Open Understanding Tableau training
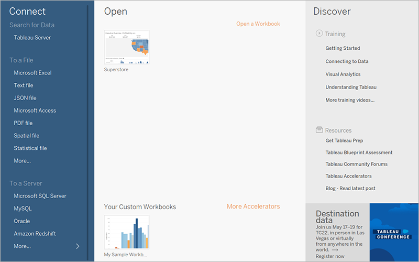The image size is (419, 262). tap(351, 87)
